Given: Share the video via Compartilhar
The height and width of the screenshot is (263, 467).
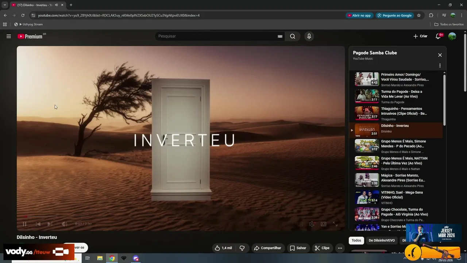Looking at the screenshot, I should tap(268, 248).
